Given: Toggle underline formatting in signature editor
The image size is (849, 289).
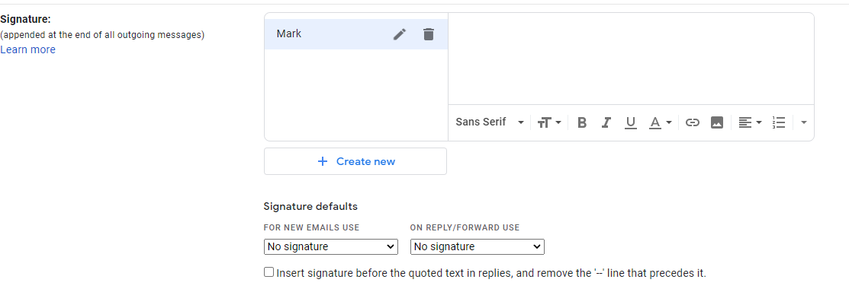Looking at the screenshot, I should tap(630, 122).
